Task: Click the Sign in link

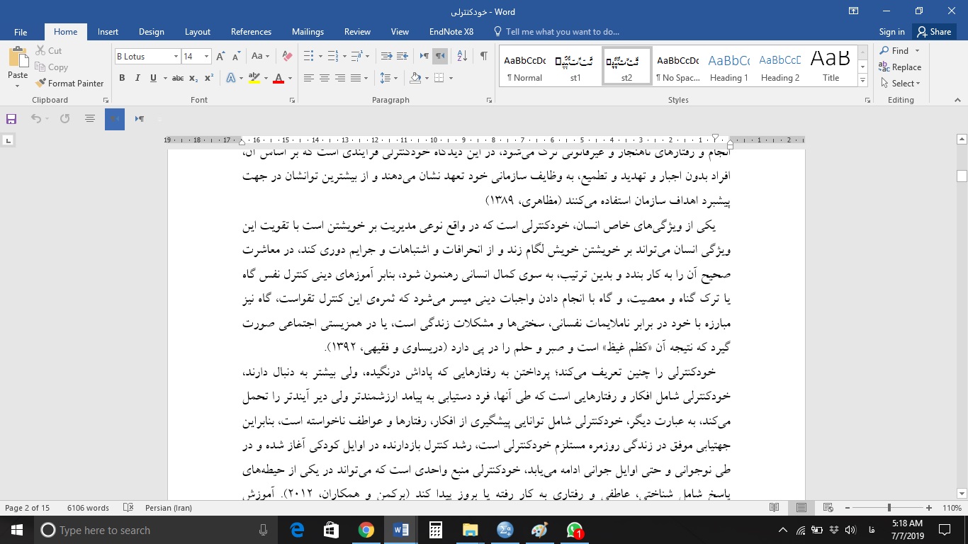Action: pos(891,32)
